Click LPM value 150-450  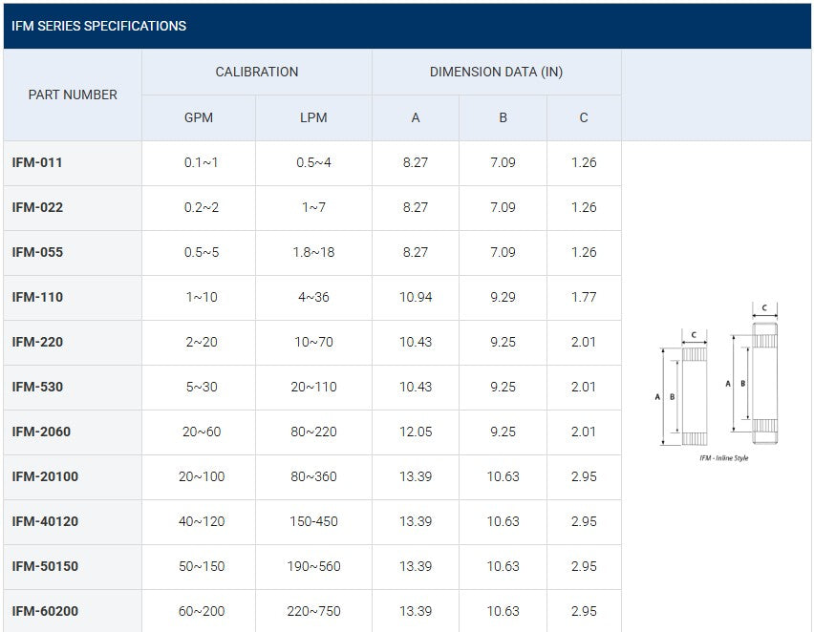313,521
